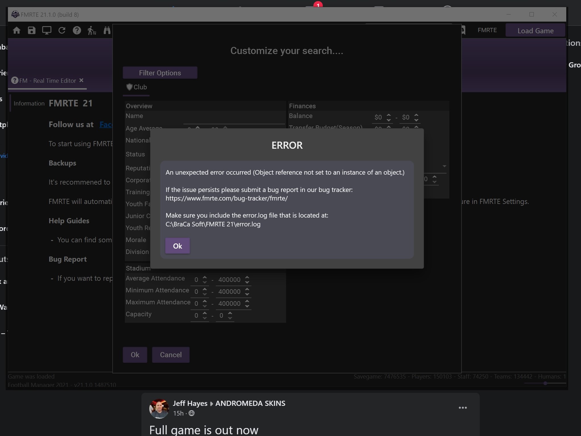The width and height of the screenshot is (581, 436).
Task: Click Ok at bottom of search dialog
Action: [135, 355]
